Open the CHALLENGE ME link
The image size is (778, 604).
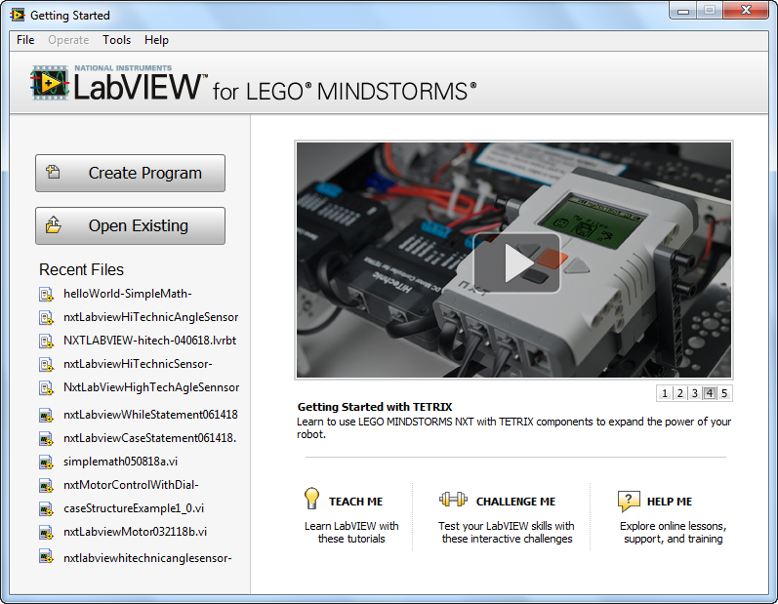tap(515, 502)
